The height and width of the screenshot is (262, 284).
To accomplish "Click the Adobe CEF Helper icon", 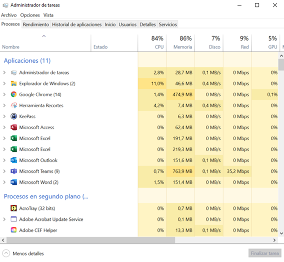I will click(14, 230).
